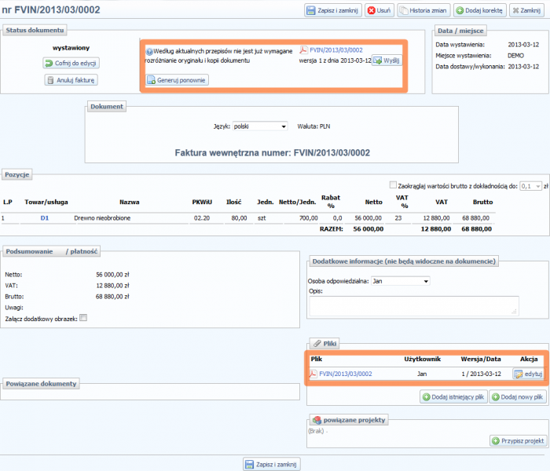The image size is (550, 471).
Task: Click the PDF icon in the status panel
Action: click(x=304, y=49)
